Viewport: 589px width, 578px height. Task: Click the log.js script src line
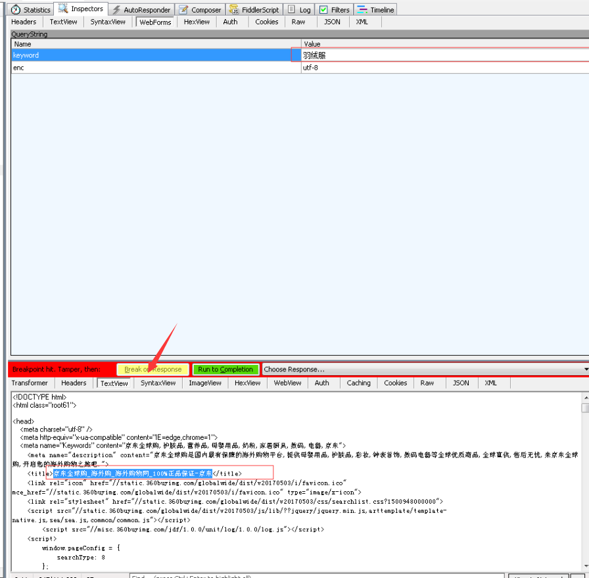click(183, 529)
